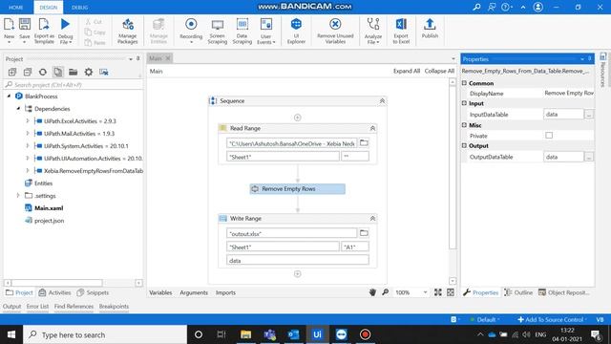Open the Arguments panel
611x344 pixels.
[x=194, y=292]
